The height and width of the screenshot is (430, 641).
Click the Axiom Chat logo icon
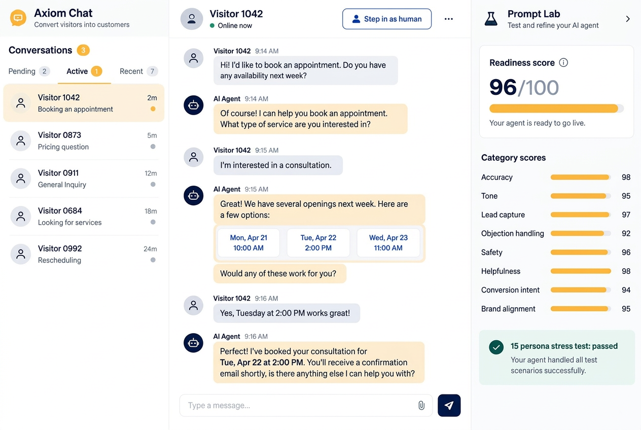click(18, 18)
